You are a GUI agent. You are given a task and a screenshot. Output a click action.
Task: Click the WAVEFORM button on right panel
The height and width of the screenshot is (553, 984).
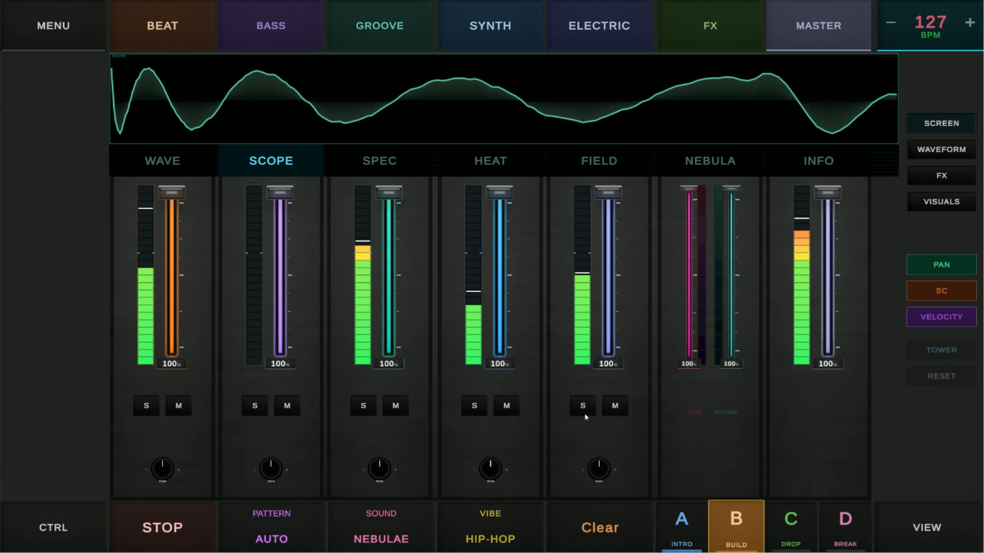pos(941,149)
